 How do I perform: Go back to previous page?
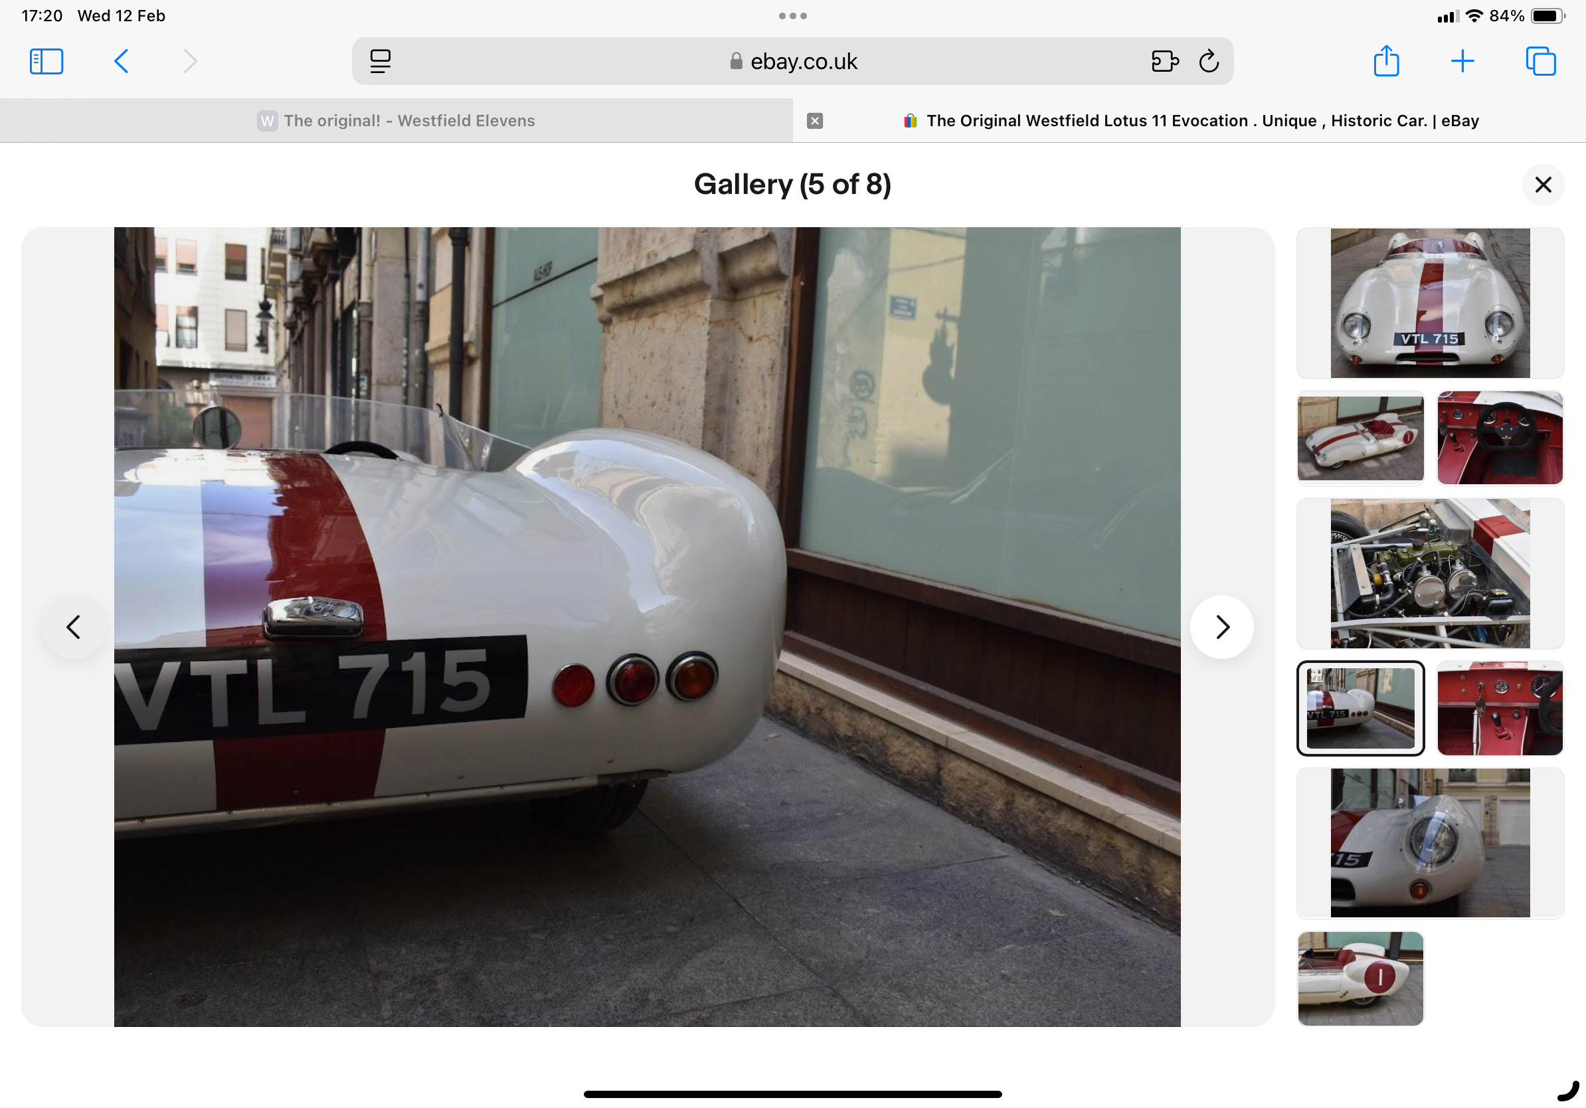coord(121,62)
